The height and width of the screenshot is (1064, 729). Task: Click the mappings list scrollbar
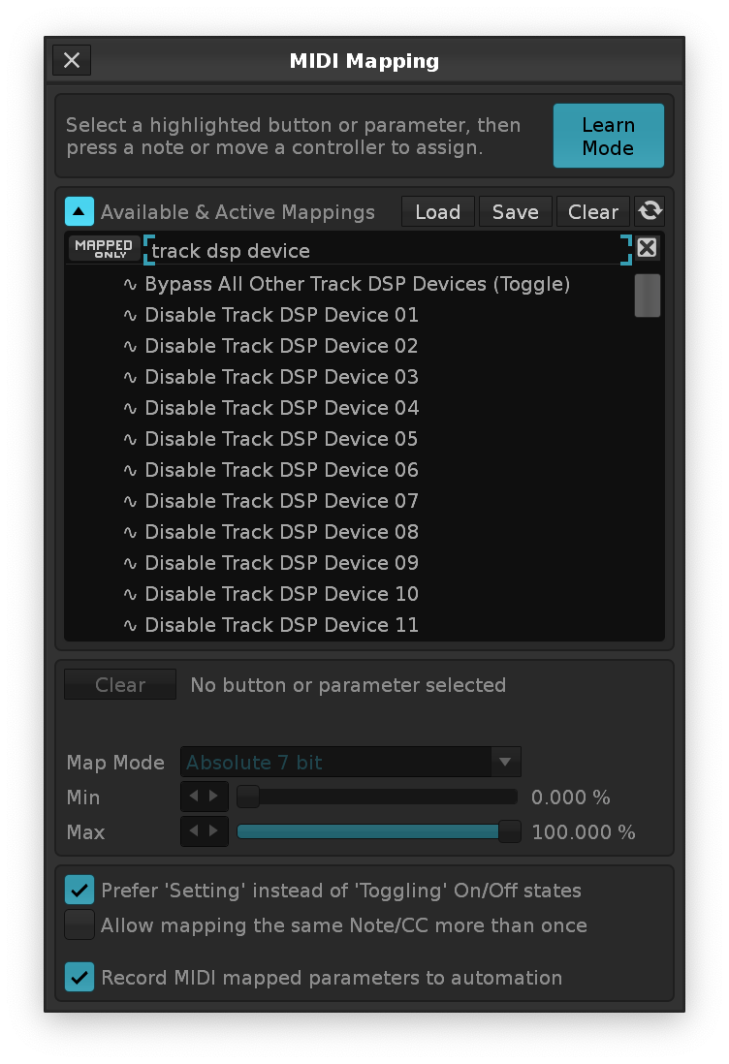pos(648,296)
